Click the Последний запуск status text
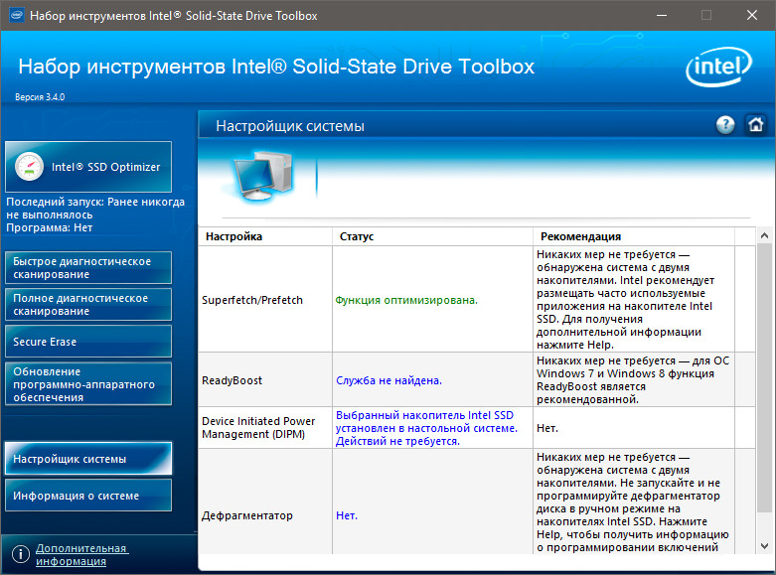The width and height of the screenshot is (776, 575). tap(95, 209)
